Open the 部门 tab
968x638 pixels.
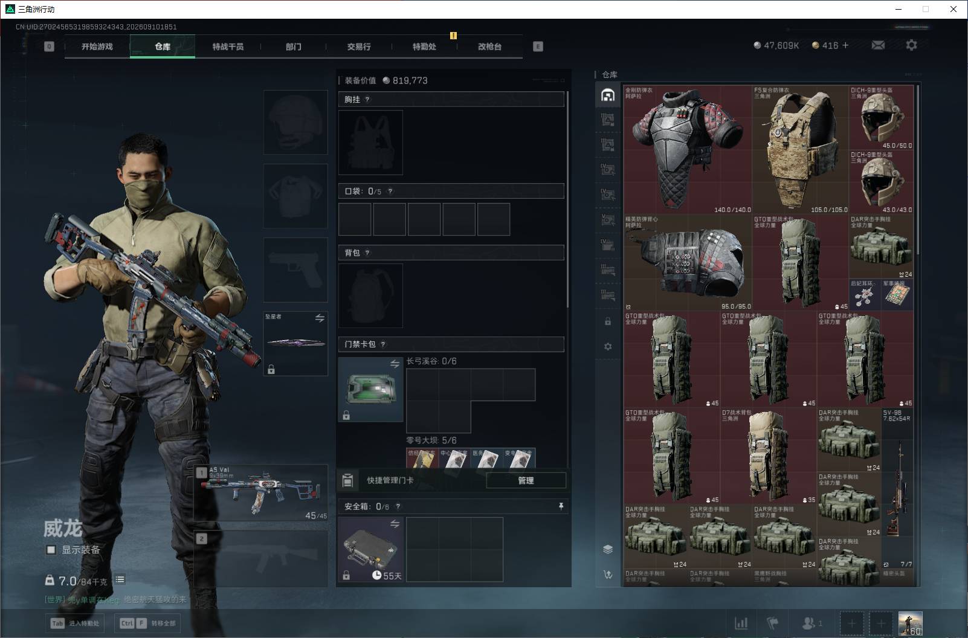click(294, 47)
